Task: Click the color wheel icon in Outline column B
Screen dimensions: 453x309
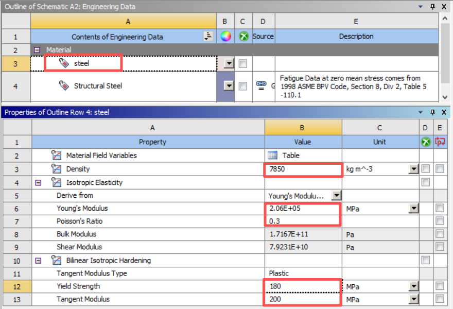Action: pyautogui.click(x=225, y=37)
